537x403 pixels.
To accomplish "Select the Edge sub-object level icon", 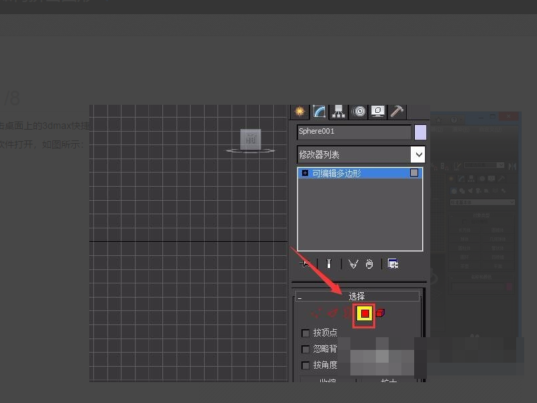I will coord(332,312).
